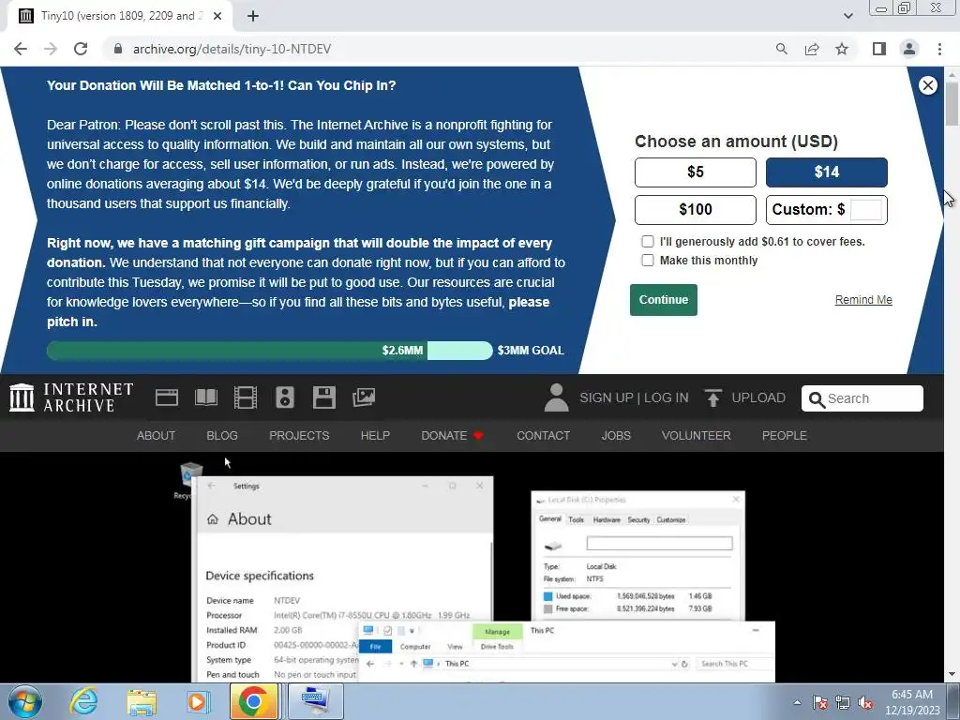The width and height of the screenshot is (960, 720).
Task: Open the Windows Start menu
Action: pos(25,701)
